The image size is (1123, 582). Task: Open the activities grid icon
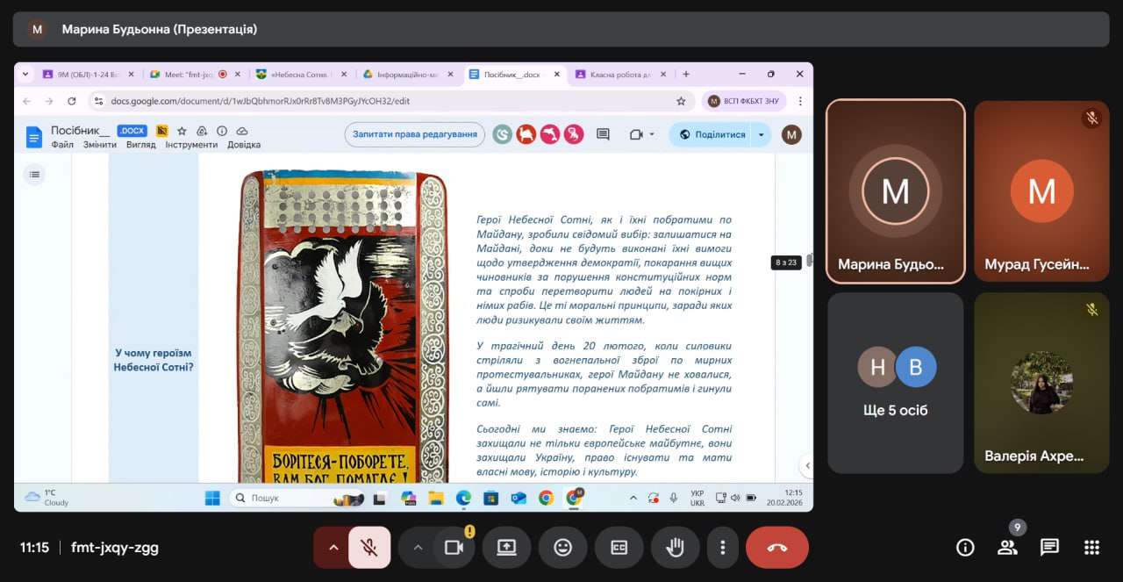1091,548
